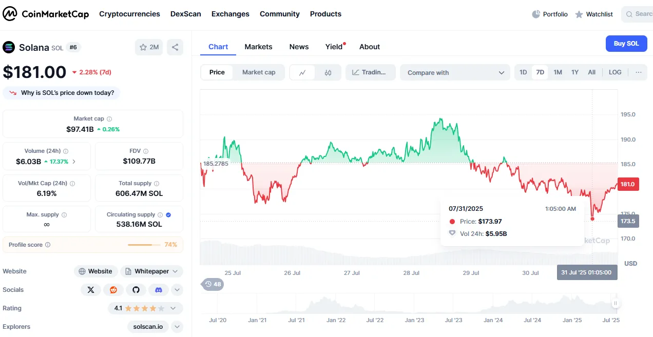The height and width of the screenshot is (337, 653).
Task: Open the Exchanges menu in navbar
Action: [230, 14]
